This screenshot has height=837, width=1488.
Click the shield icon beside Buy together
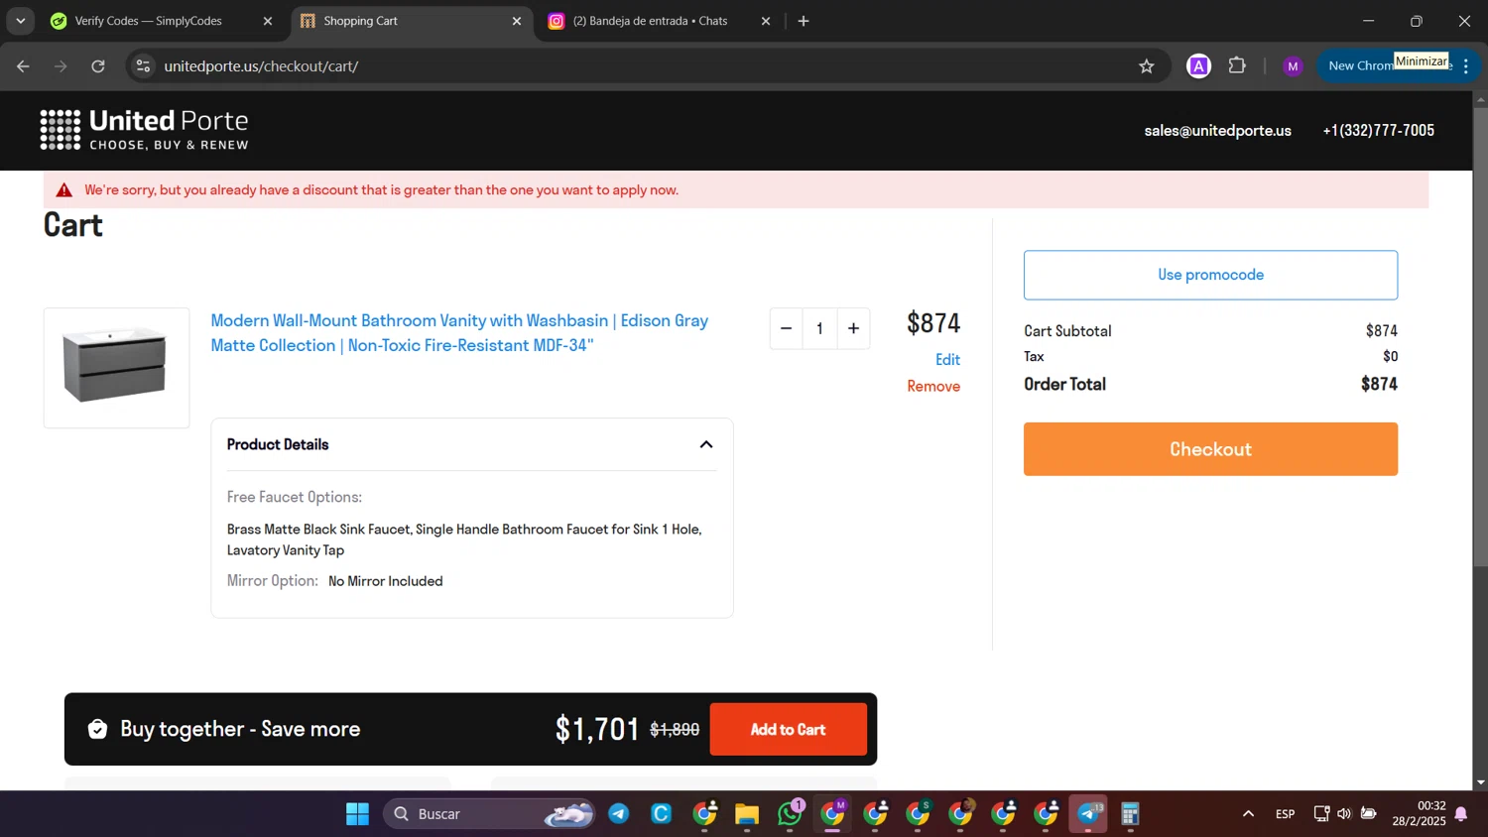pos(97,729)
